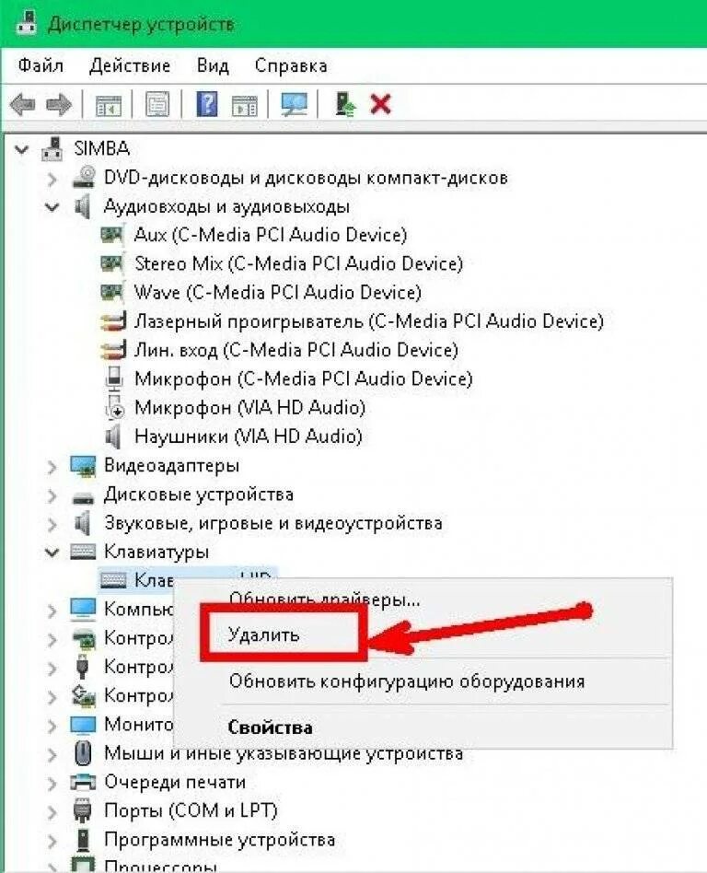Choose Удалить in the context menu
707x873 pixels.
click(263, 634)
